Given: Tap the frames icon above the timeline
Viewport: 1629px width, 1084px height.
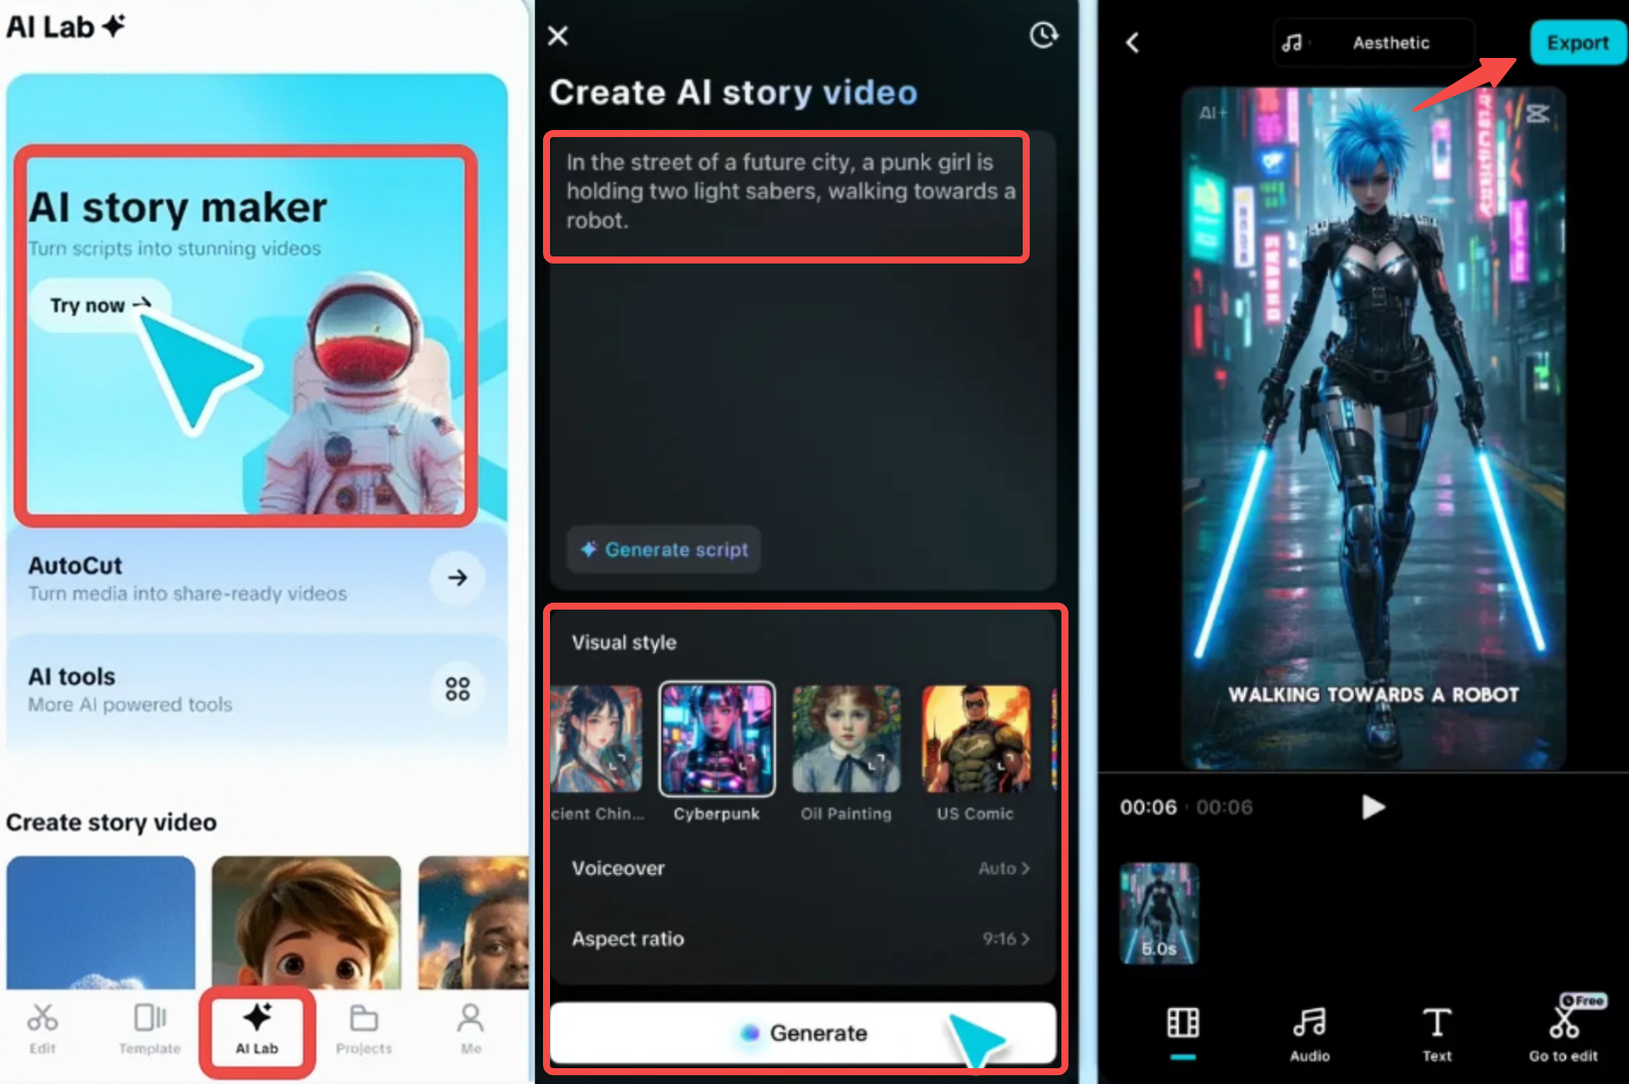Looking at the screenshot, I should pos(1184,1022).
